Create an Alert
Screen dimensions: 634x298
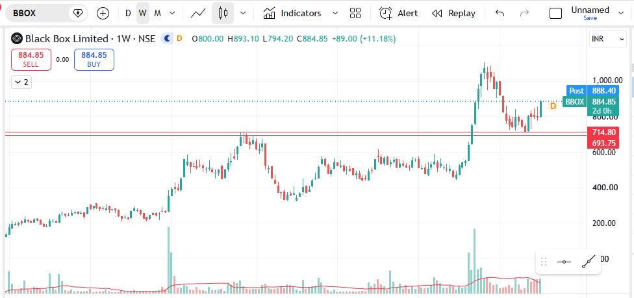399,14
